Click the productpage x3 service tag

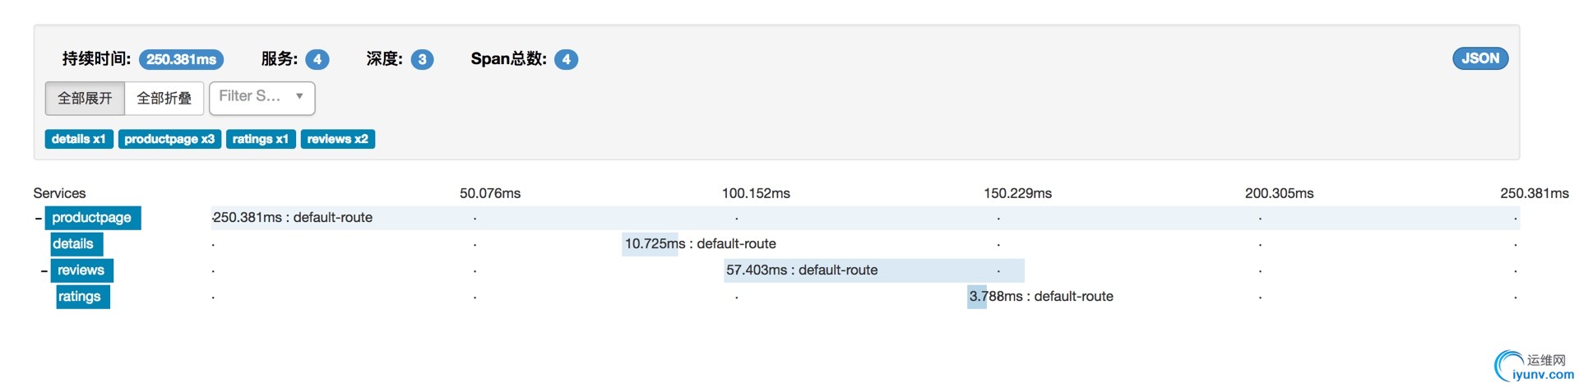pyautogui.click(x=169, y=139)
